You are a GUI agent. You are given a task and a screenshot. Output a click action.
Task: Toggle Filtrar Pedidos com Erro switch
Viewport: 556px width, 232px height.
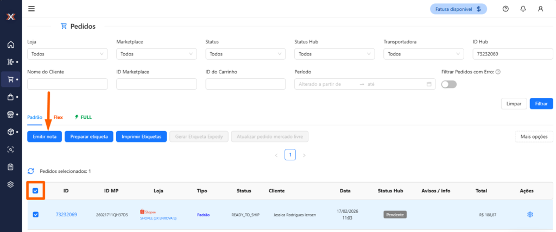point(449,84)
